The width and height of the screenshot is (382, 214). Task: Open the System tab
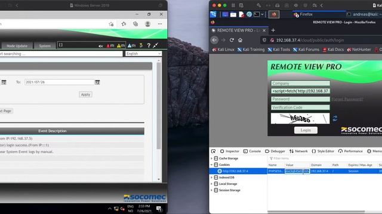pos(45,46)
